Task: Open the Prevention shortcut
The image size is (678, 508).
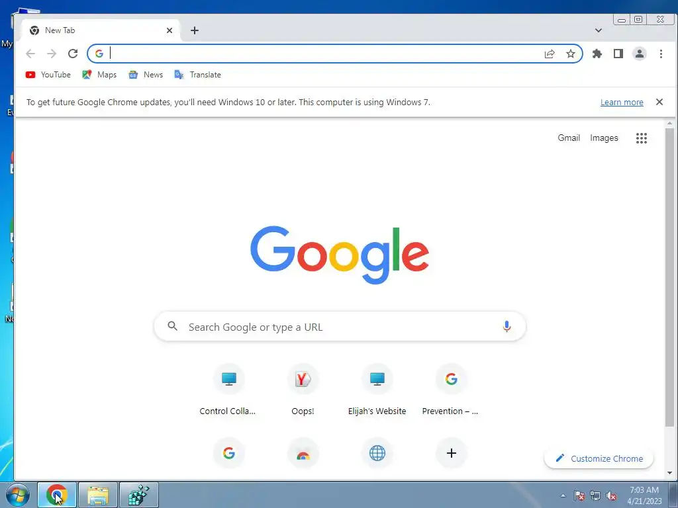Action: click(x=451, y=390)
